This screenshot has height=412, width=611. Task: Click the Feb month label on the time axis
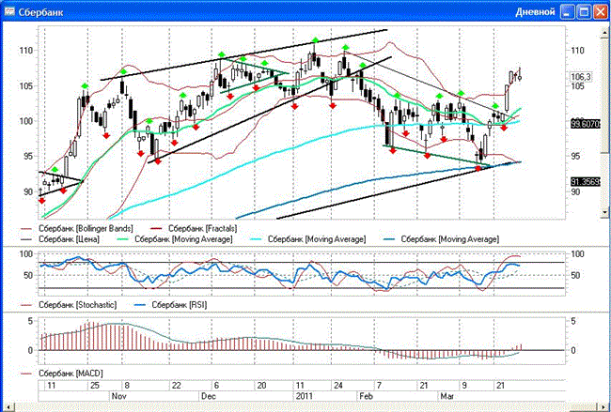(x=366, y=396)
